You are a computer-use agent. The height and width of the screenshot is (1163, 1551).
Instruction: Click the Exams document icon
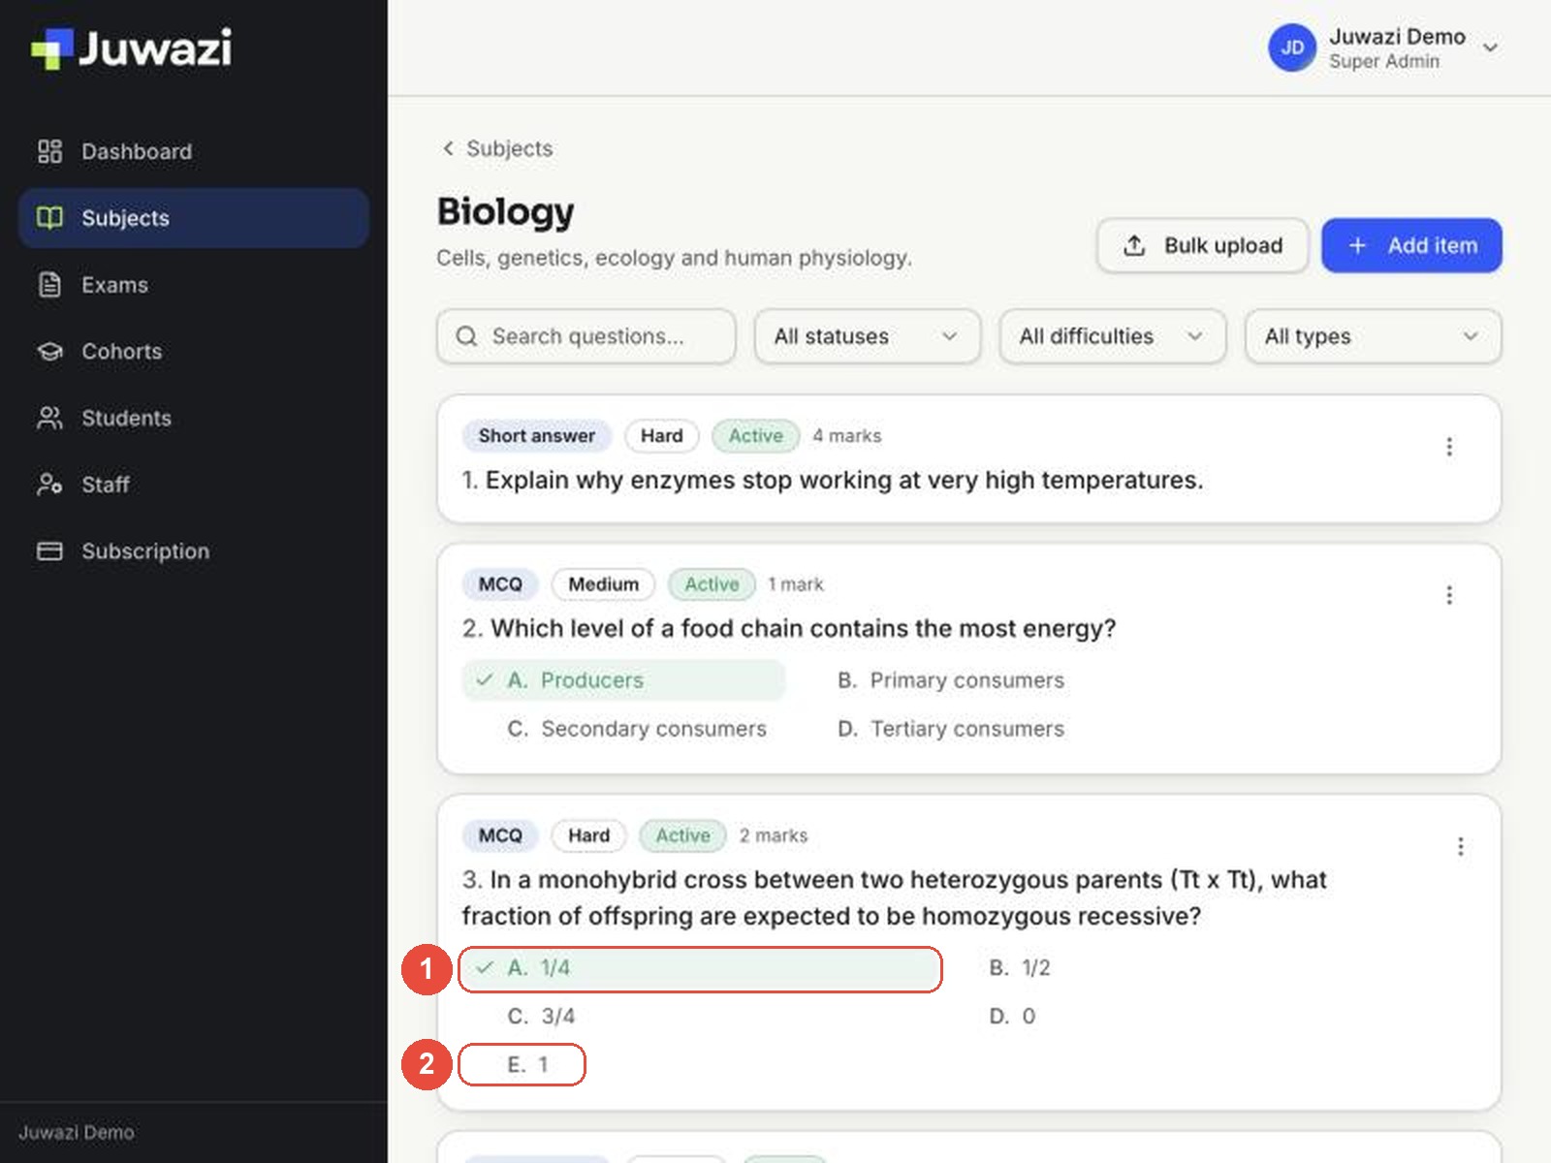(49, 285)
